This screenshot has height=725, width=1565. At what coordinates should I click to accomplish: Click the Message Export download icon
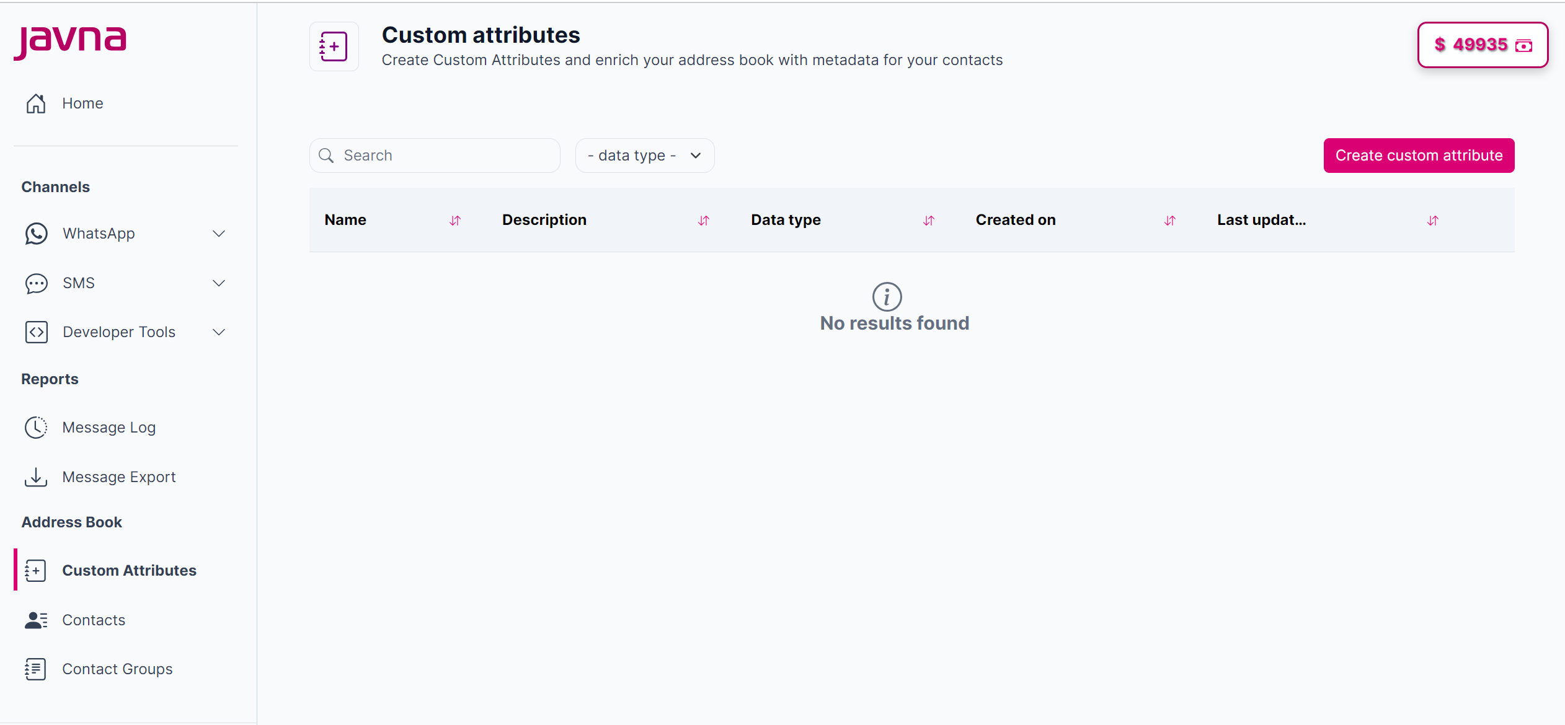click(36, 477)
